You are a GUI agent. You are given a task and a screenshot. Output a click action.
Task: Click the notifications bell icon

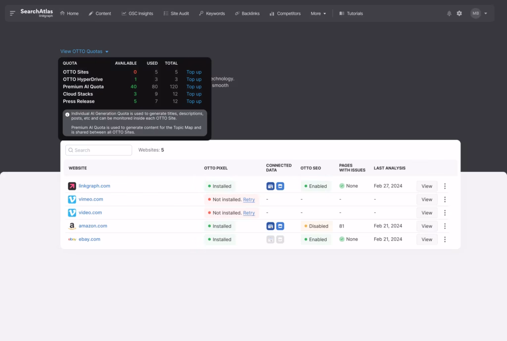coord(449,13)
